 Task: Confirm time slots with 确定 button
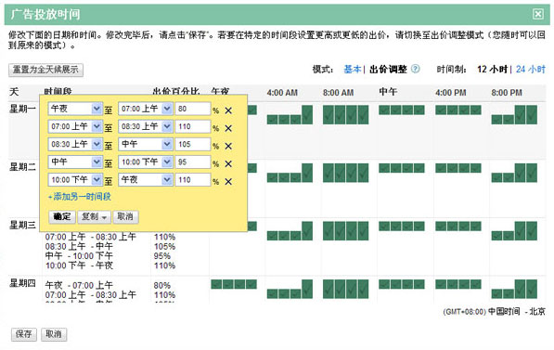coord(62,216)
